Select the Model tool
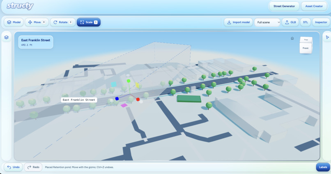Image resolution: width=331 pixels, height=174 pixels. pyautogui.click(x=14, y=22)
